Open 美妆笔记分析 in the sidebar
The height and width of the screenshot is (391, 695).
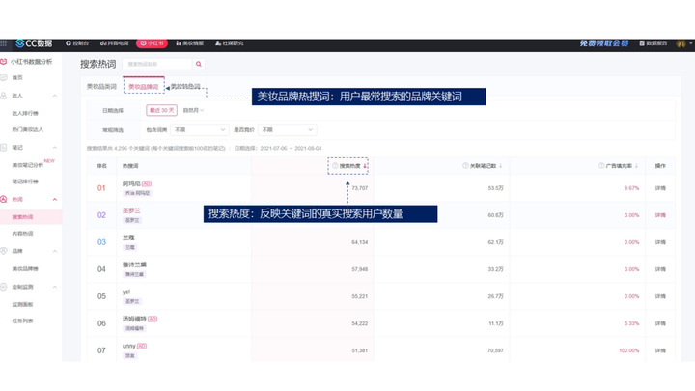click(27, 165)
